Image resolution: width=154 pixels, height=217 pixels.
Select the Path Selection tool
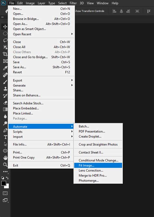click(x=5, y=144)
